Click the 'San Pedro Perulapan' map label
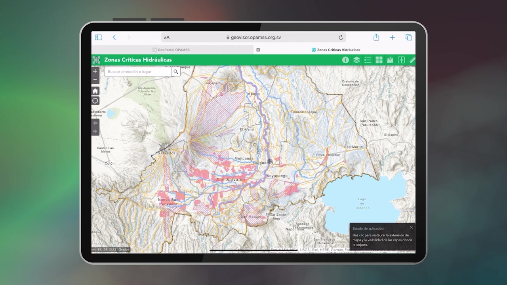The width and height of the screenshot is (507, 285). point(369,123)
